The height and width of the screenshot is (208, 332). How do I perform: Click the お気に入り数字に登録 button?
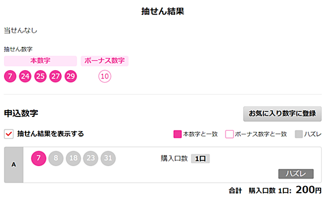tap(282, 114)
